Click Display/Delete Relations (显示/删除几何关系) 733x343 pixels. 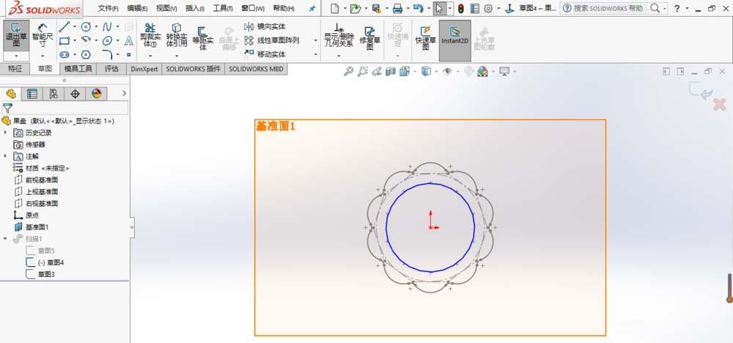tap(339, 35)
